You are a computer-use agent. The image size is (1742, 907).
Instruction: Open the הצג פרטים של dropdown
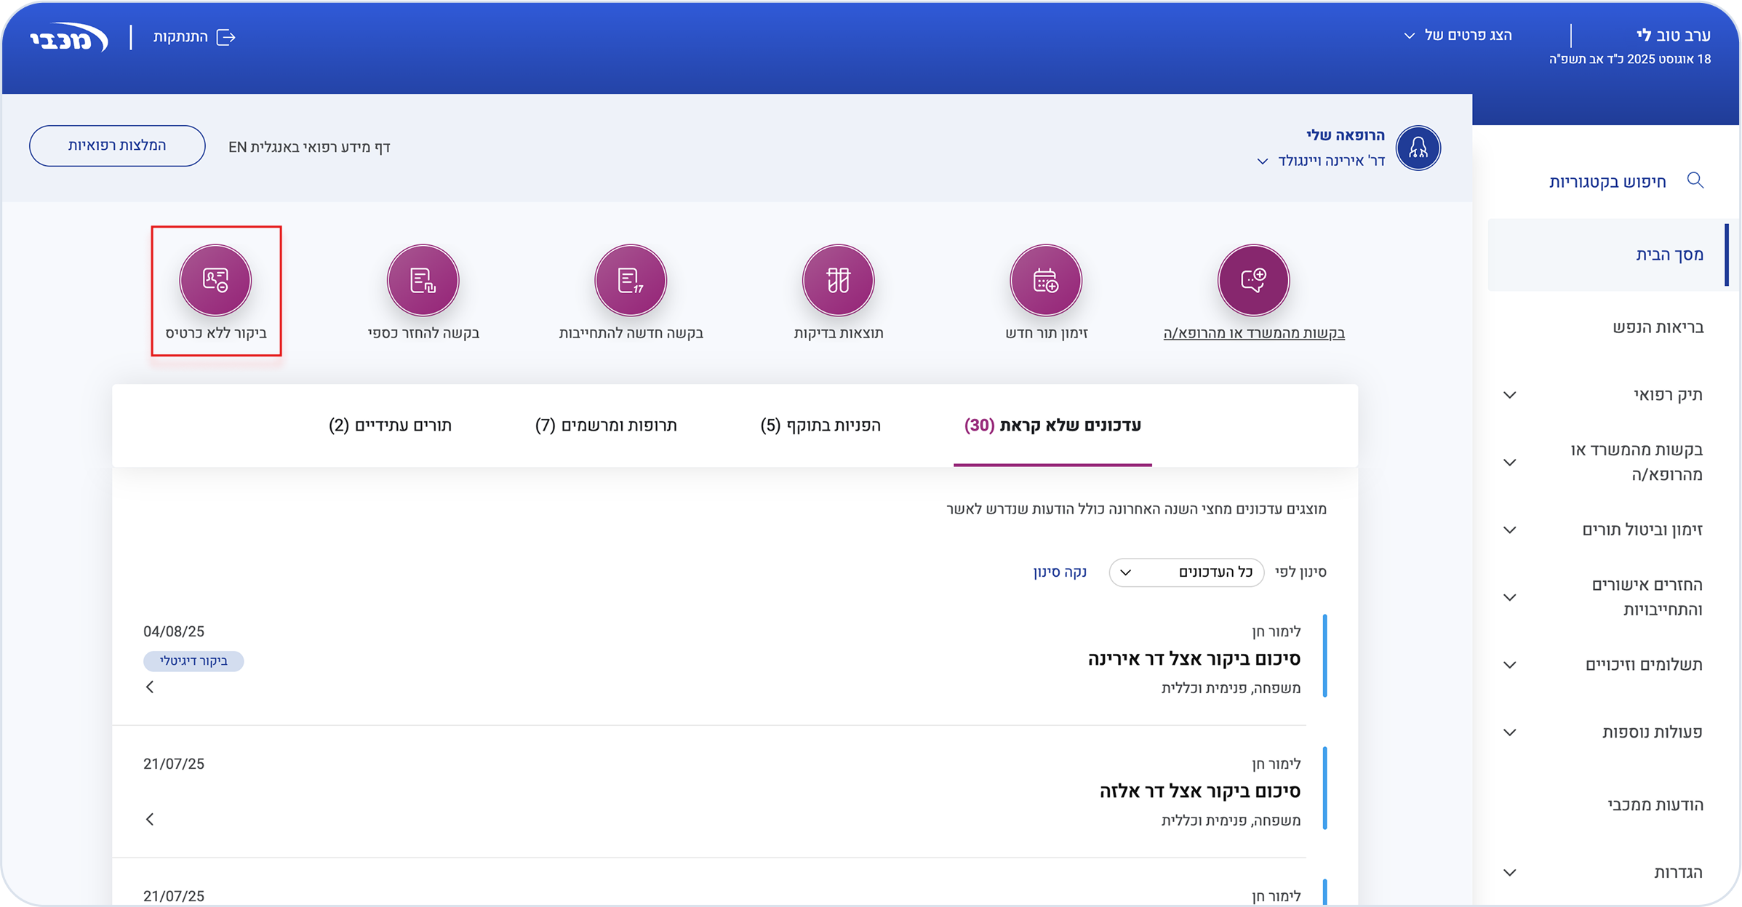click(x=1458, y=36)
